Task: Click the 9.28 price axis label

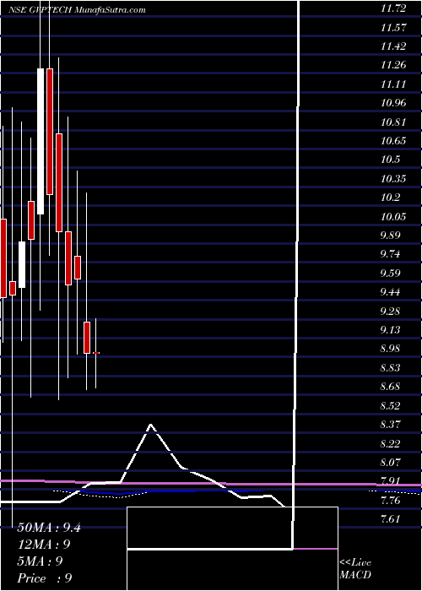Action: (390, 312)
